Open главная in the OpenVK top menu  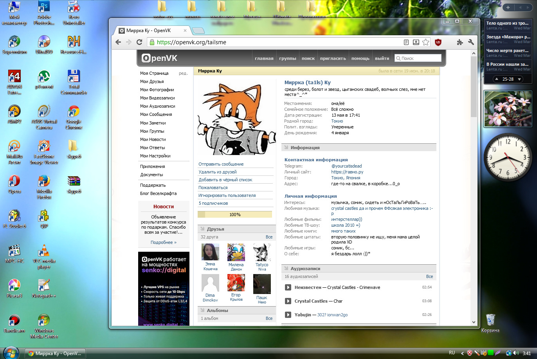tap(264, 58)
